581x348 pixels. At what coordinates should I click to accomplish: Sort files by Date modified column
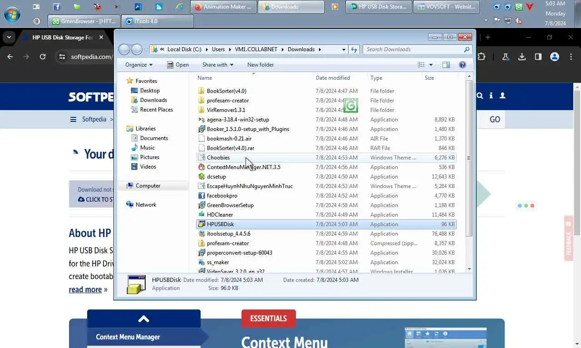[340, 78]
